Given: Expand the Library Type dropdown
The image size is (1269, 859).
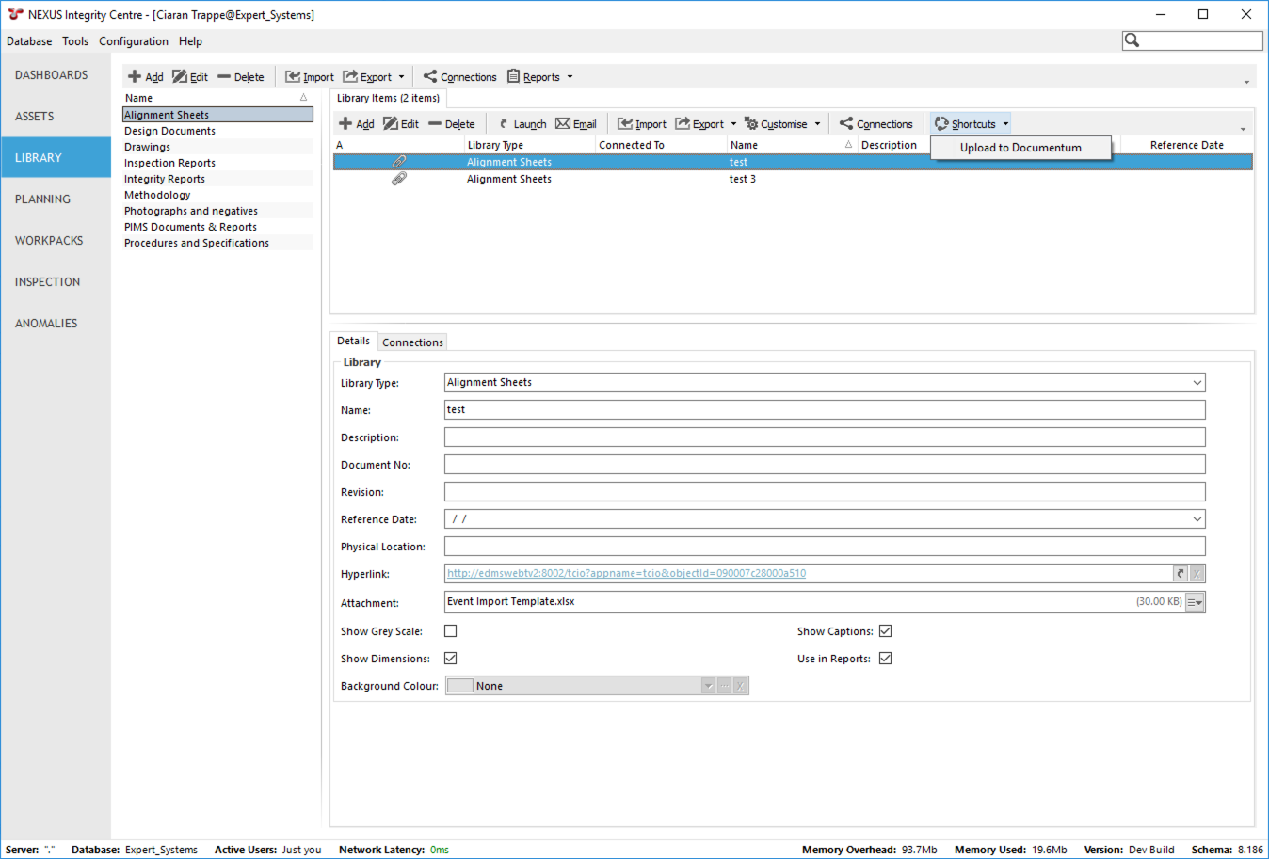Looking at the screenshot, I should [1197, 383].
